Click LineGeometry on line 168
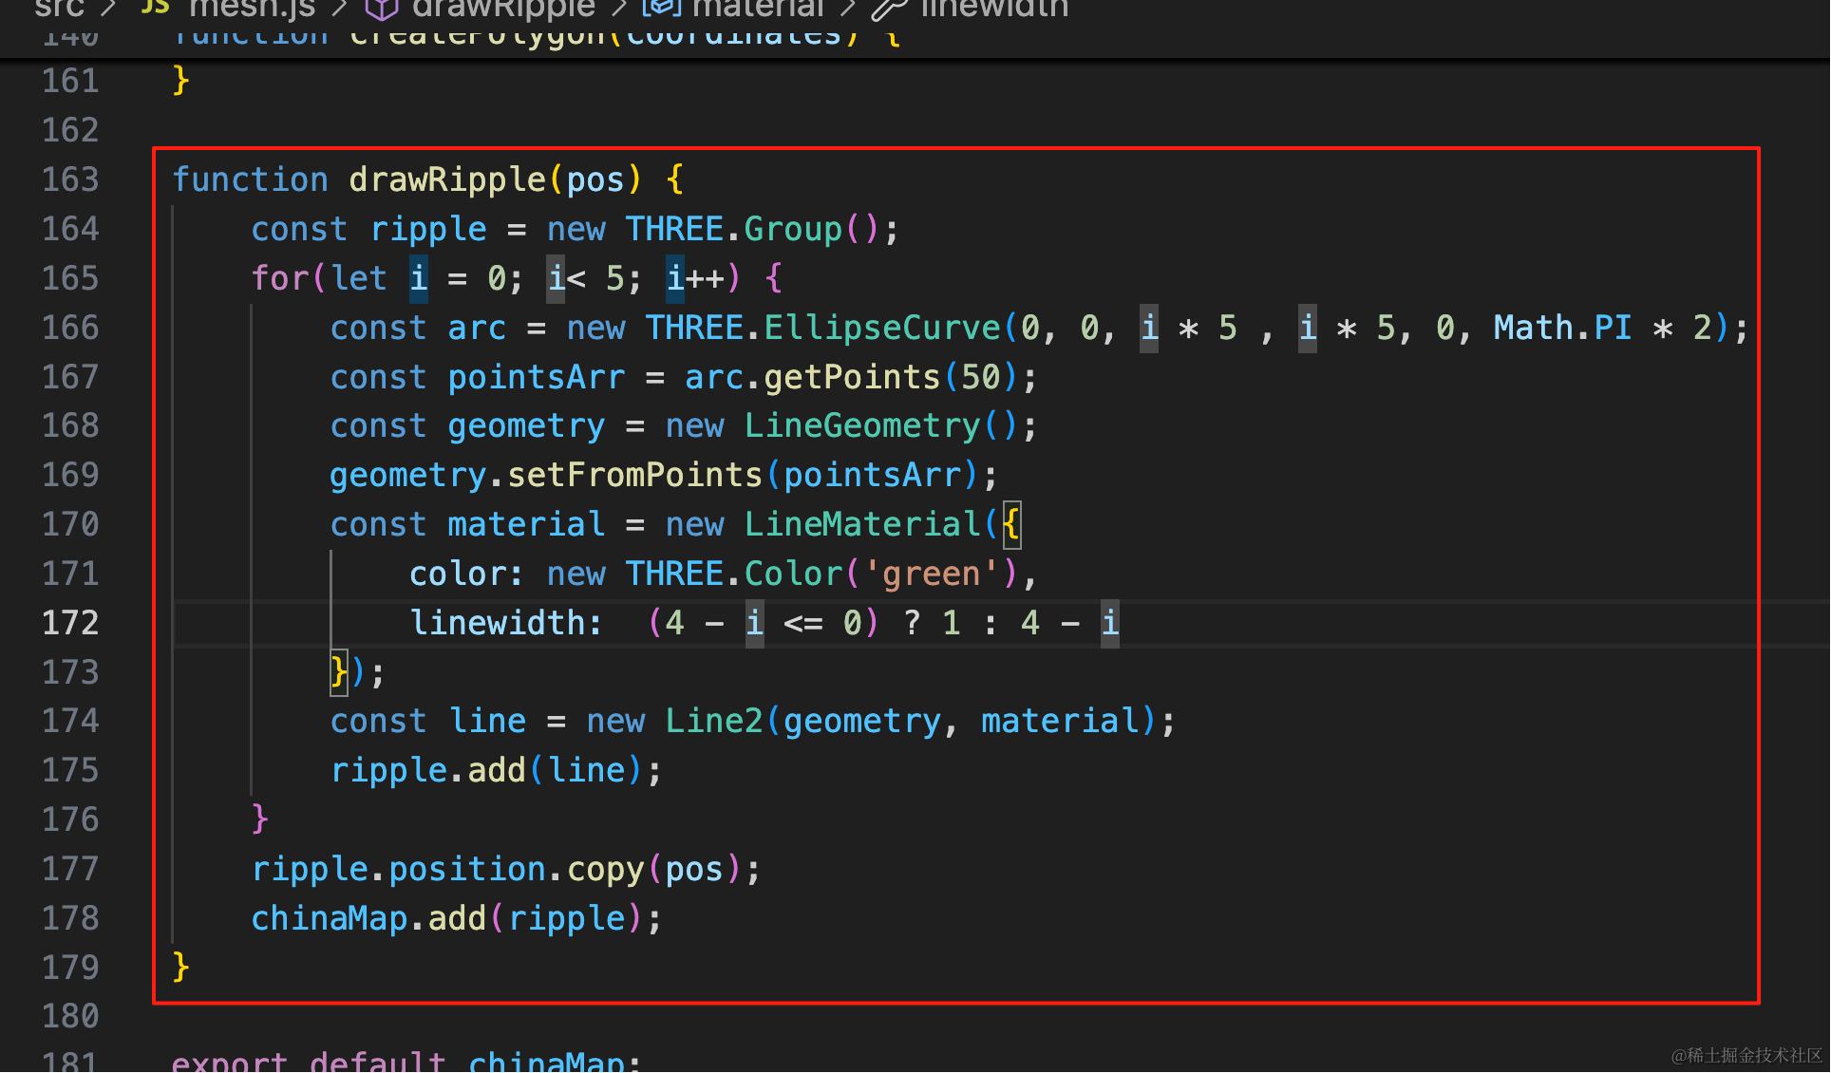 click(862, 425)
